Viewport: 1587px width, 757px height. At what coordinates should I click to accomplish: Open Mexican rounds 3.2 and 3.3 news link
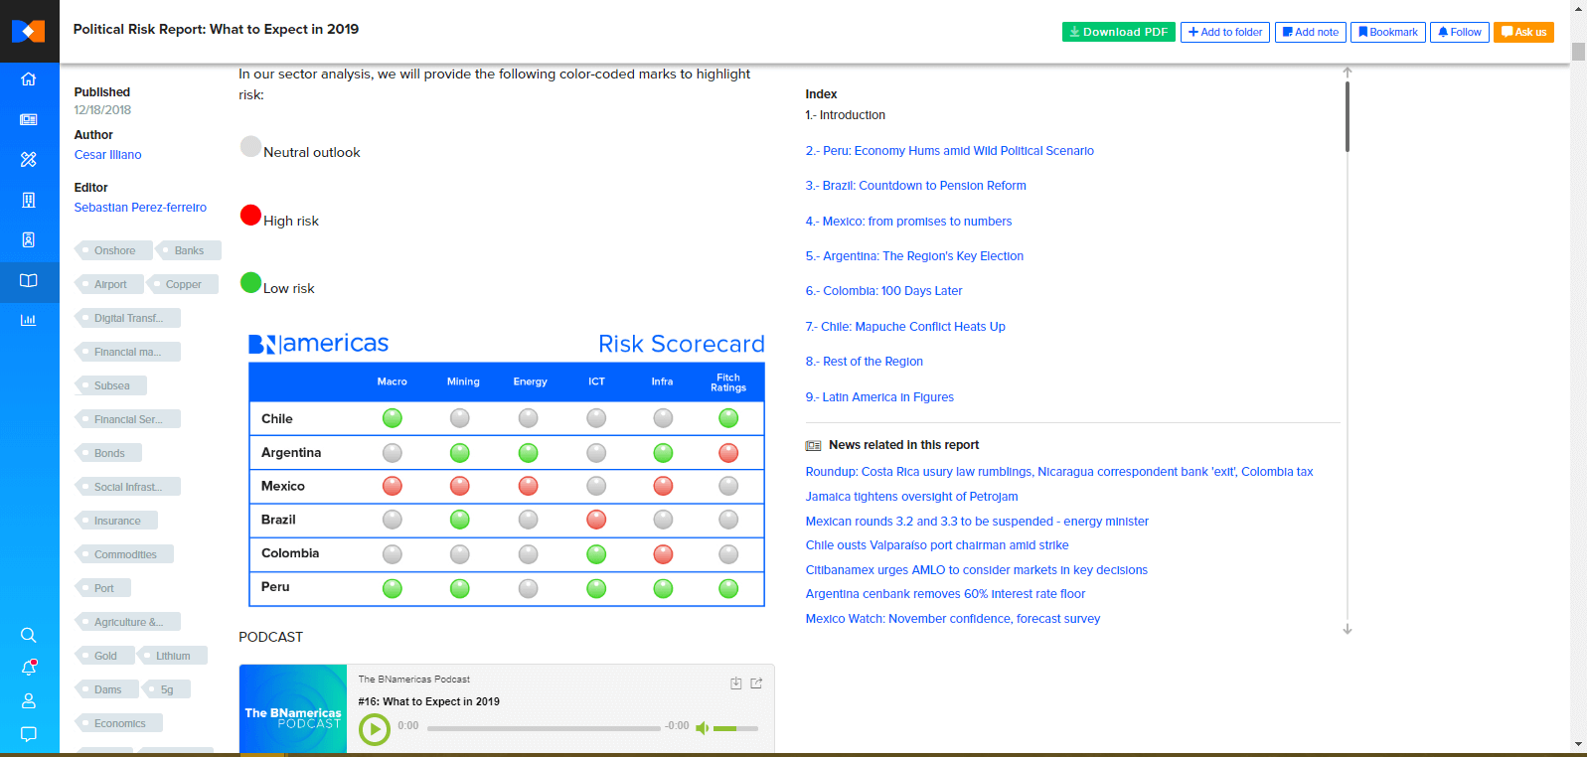977,522
